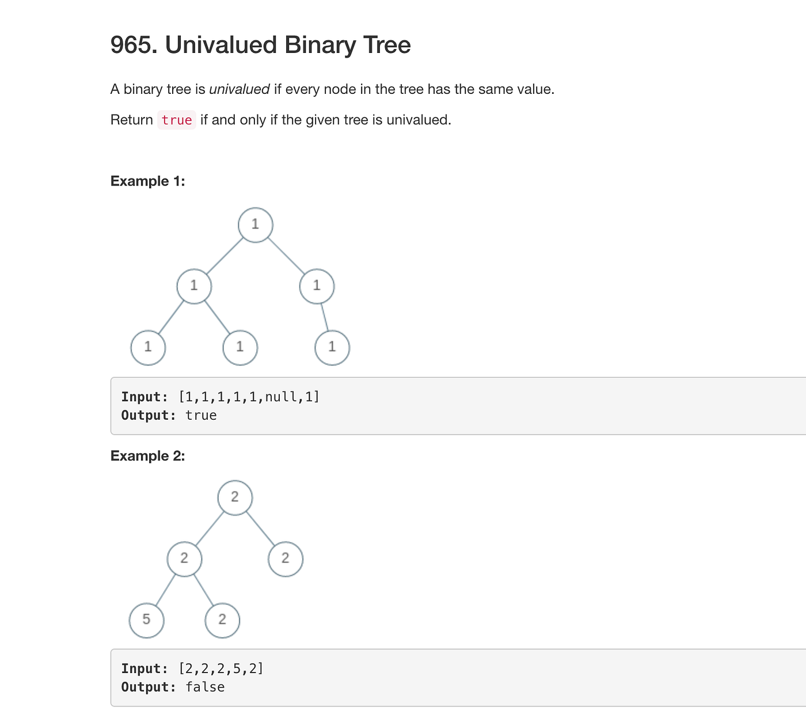Click the rightmost leaf node in Example 1 tree

(332, 347)
